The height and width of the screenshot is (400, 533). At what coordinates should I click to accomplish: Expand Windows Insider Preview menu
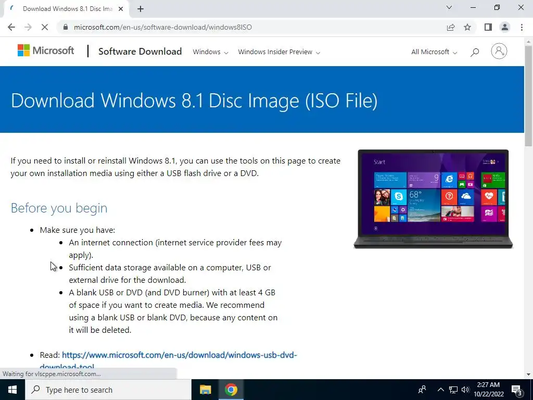point(279,52)
